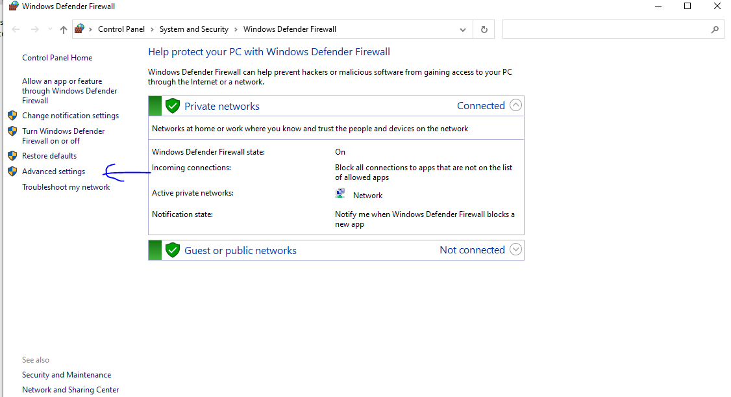Open Advanced settings link
The height and width of the screenshot is (397, 731).
coord(53,172)
